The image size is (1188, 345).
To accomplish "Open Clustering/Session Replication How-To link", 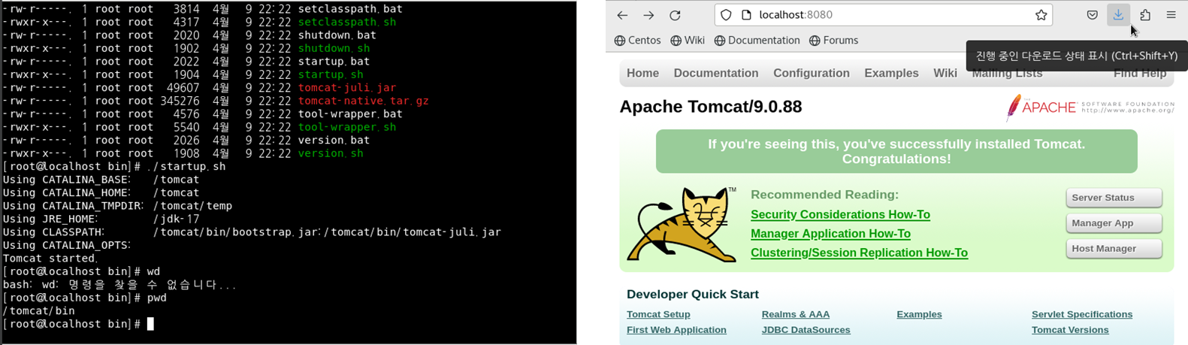I will 859,253.
